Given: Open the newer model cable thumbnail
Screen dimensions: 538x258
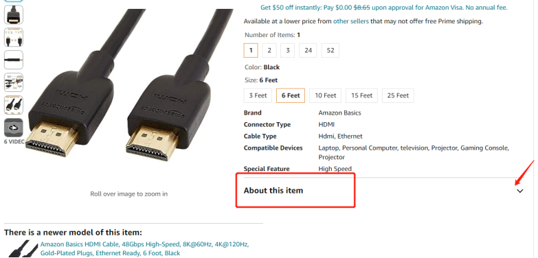Looking at the screenshot, I should click(21, 249).
